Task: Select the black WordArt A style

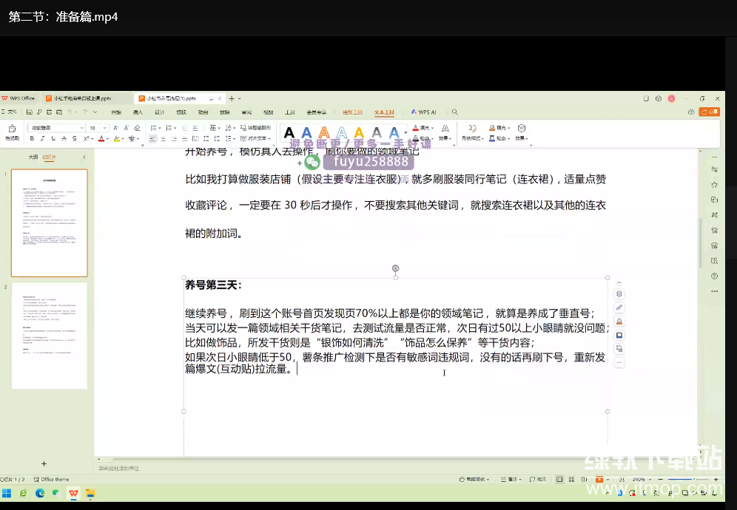Action: point(289,133)
